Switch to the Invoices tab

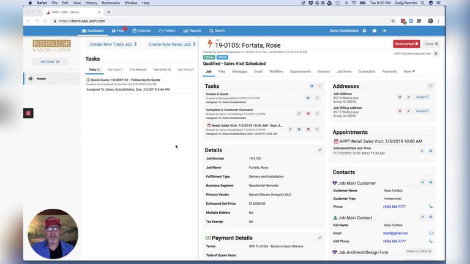[324, 71]
